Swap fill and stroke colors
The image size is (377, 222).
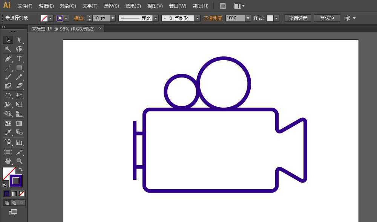pyautogui.click(x=21, y=170)
